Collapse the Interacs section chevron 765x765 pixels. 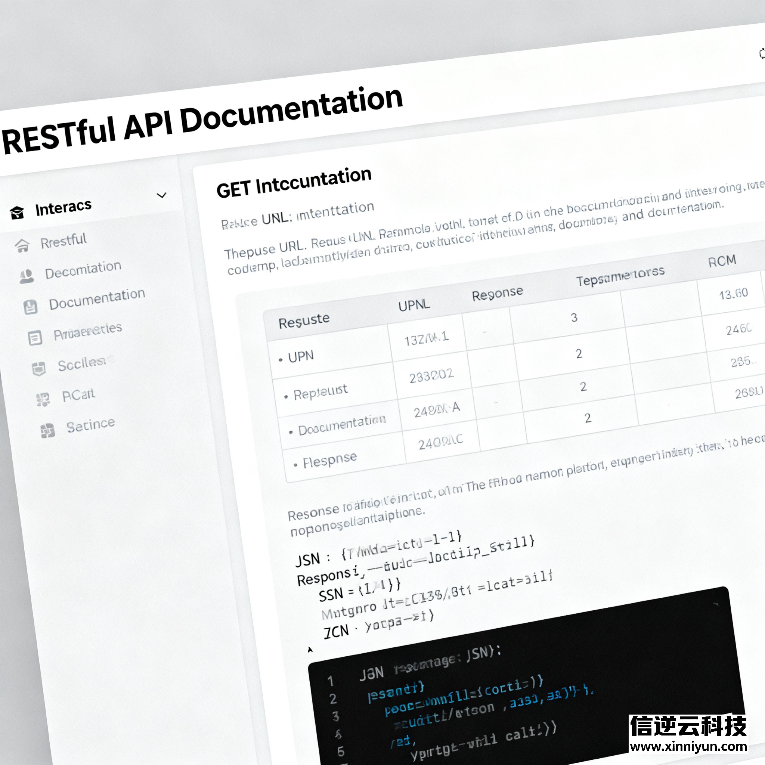click(161, 195)
